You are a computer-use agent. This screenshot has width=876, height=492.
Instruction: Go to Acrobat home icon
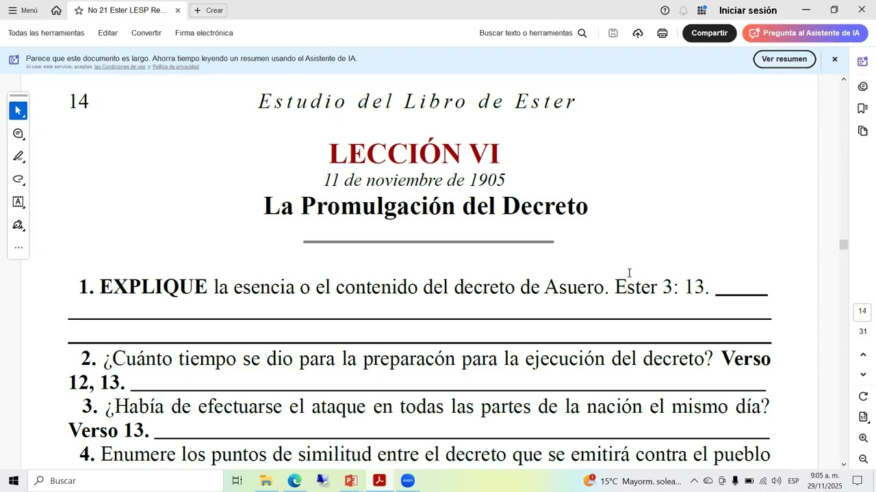(x=56, y=10)
